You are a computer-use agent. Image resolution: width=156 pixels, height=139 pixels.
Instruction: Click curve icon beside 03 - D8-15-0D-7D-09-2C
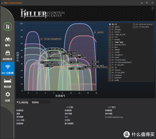[134, 24]
